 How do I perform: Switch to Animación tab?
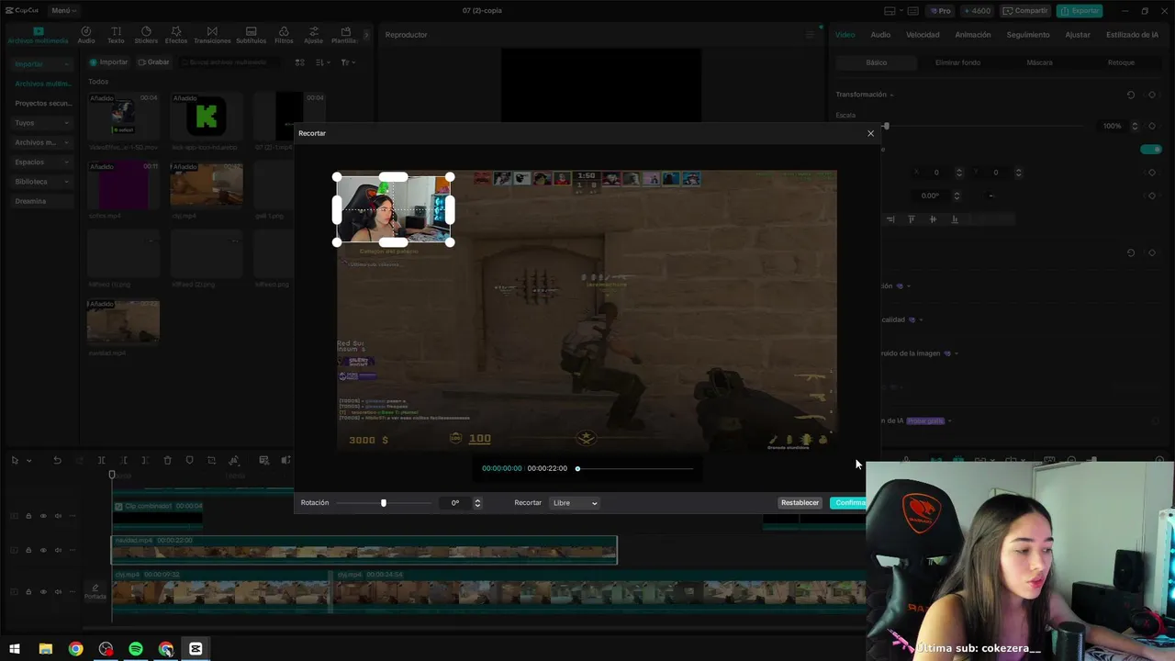click(973, 35)
